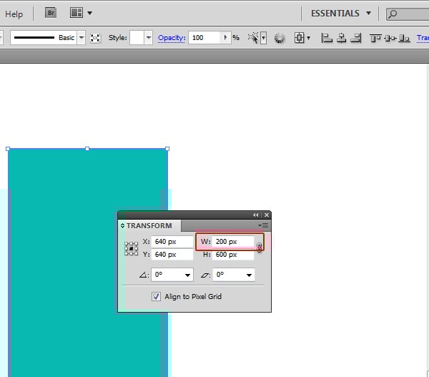Click the Recolor Artwork wheel icon
429x377 pixels.
click(x=280, y=38)
